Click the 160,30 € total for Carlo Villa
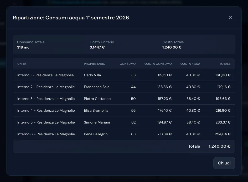Image resolution: width=248 pixels, height=182 pixels. point(223,75)
